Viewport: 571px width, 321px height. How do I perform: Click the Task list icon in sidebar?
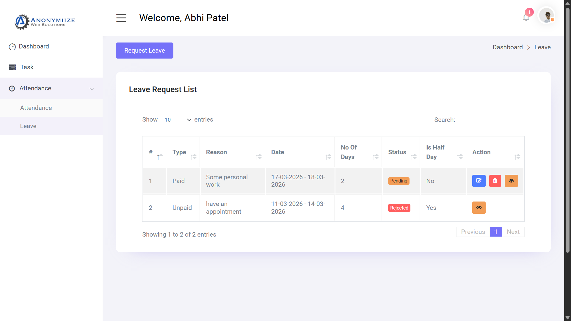click(12, 67)
